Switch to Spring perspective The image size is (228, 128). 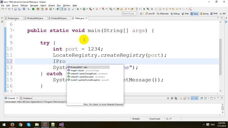click(204, 14)
